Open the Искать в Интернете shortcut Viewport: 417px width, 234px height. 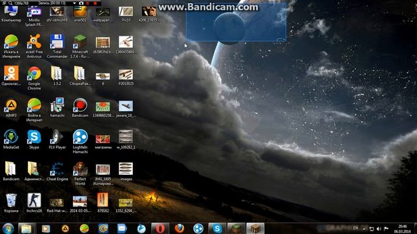pyautogui.click(x=11, y=45)
